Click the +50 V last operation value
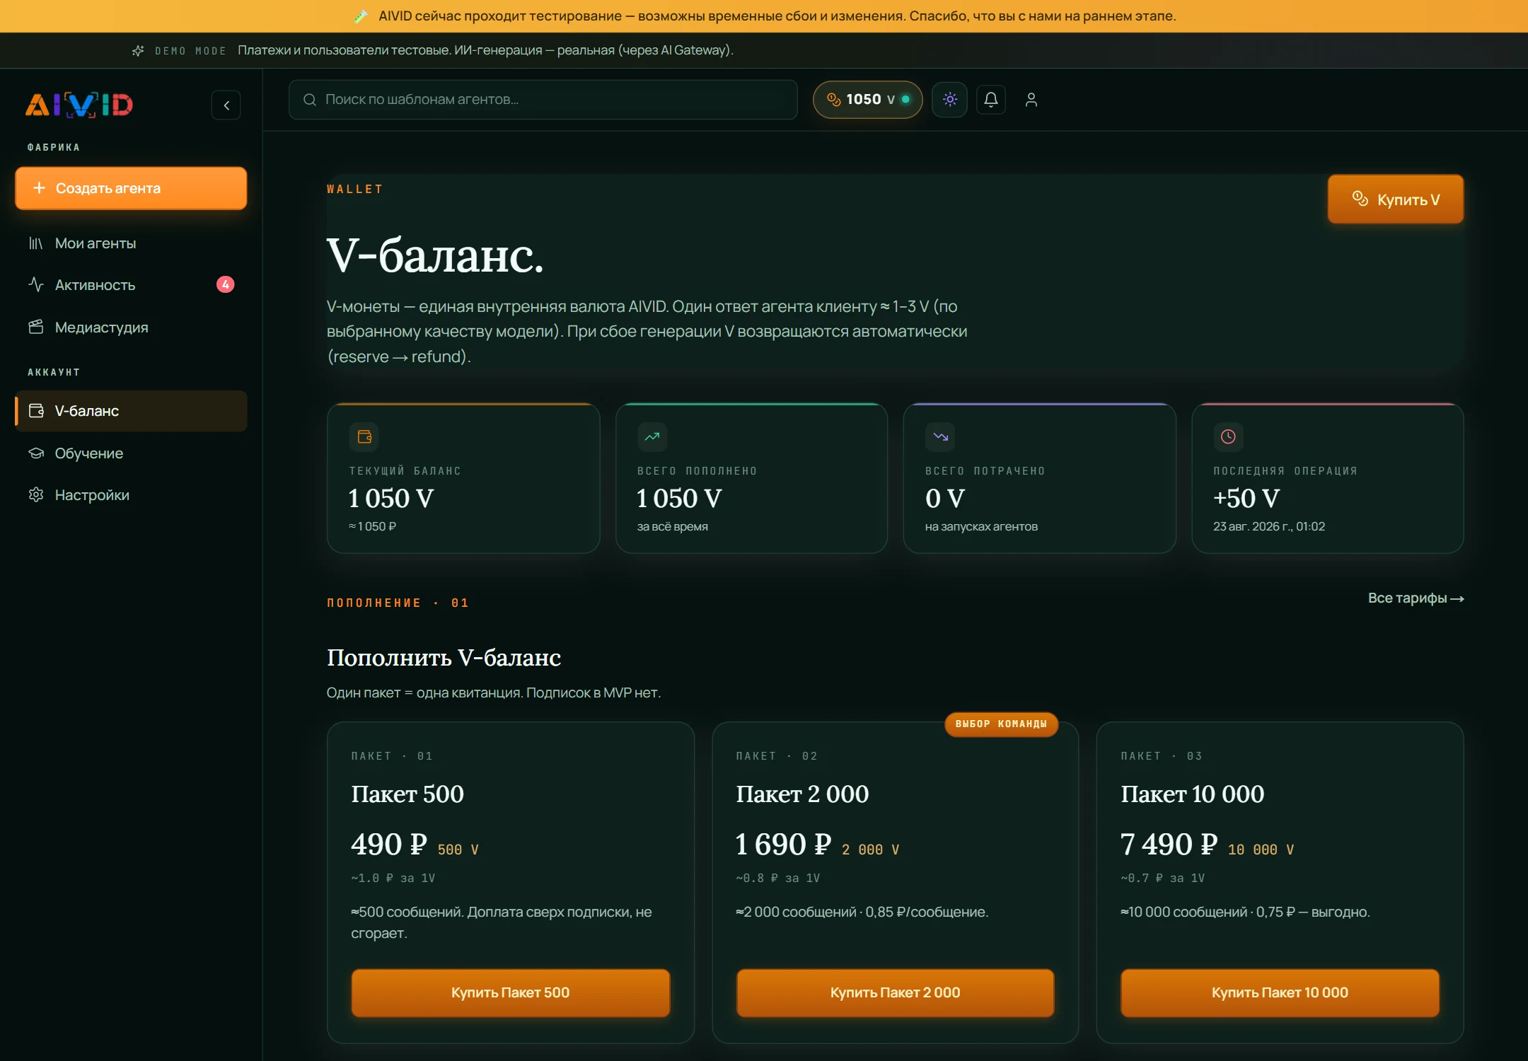 (1246, 498)
